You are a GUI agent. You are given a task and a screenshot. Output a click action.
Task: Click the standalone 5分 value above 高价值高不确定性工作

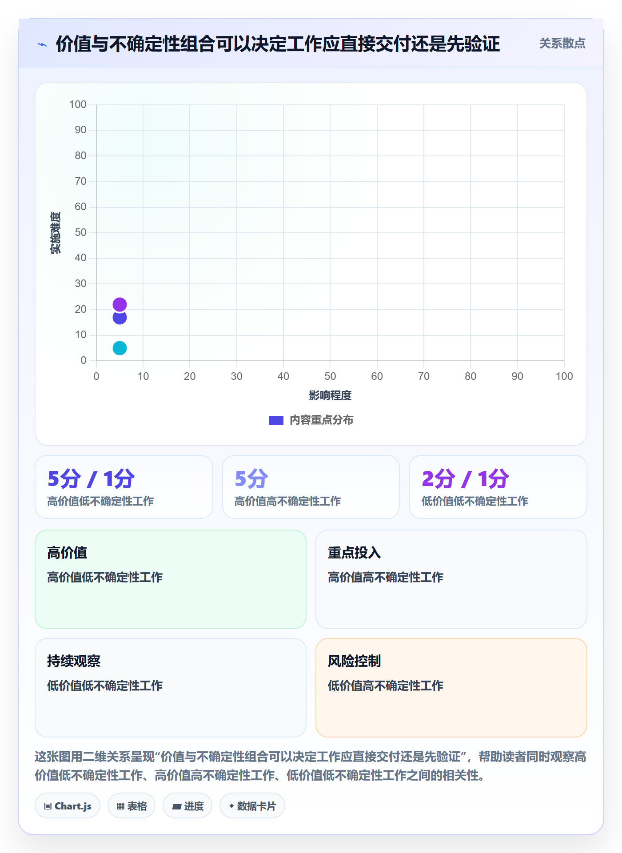tap(251, 479)
